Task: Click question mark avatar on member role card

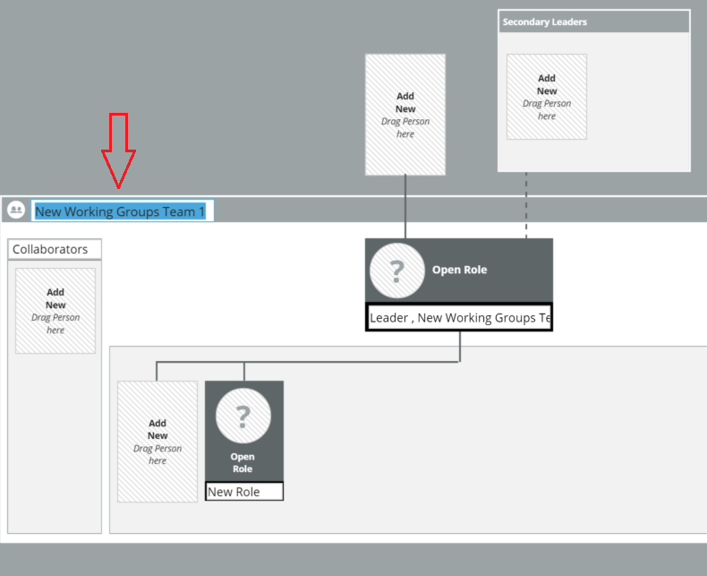Action: click(x=243, y=417)
